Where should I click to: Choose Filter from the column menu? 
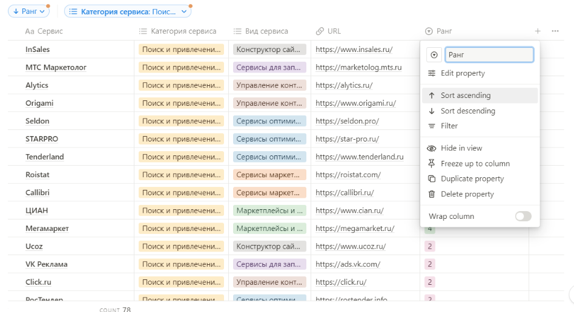(x=480, y=126)
